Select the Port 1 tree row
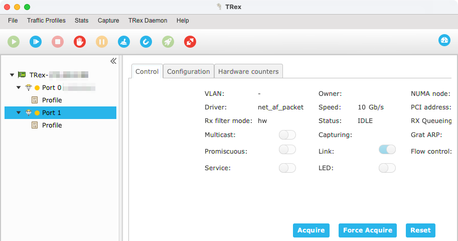458x241 pixels. point(61,112)
